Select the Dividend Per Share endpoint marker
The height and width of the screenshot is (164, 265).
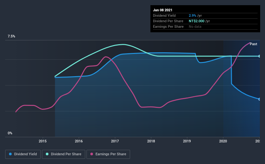259,56
